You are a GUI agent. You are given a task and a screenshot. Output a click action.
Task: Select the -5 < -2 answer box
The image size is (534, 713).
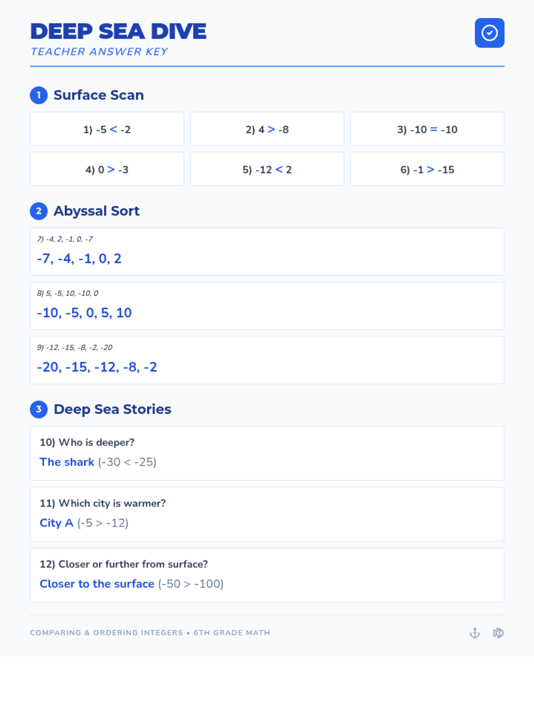coord(107,129)
